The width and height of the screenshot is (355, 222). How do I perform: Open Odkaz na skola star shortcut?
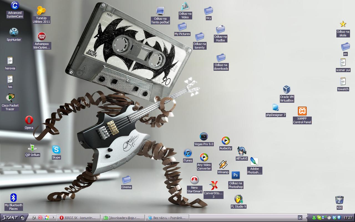click(x=343, y=29)
